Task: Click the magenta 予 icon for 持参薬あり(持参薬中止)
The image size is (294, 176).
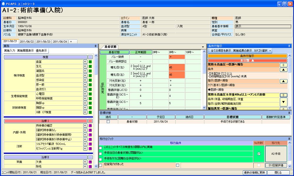Action: (x=90, y=140)
